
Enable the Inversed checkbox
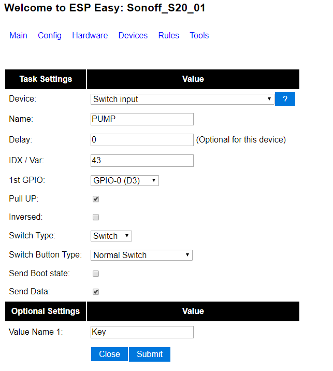coord(96,217)
